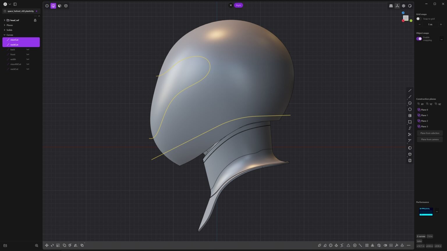The height and width of the screenshot is (251, 447).
Task: Select the Mirror tool in bottom toolbar
Action: tap(76, 245)
